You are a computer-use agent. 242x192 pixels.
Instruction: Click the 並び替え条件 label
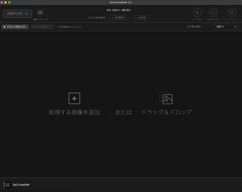click(195, 27)
